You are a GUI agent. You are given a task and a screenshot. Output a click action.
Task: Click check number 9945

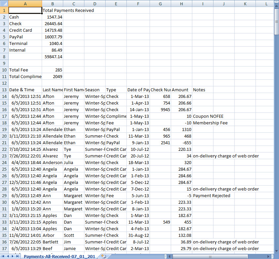pos(160,109)
